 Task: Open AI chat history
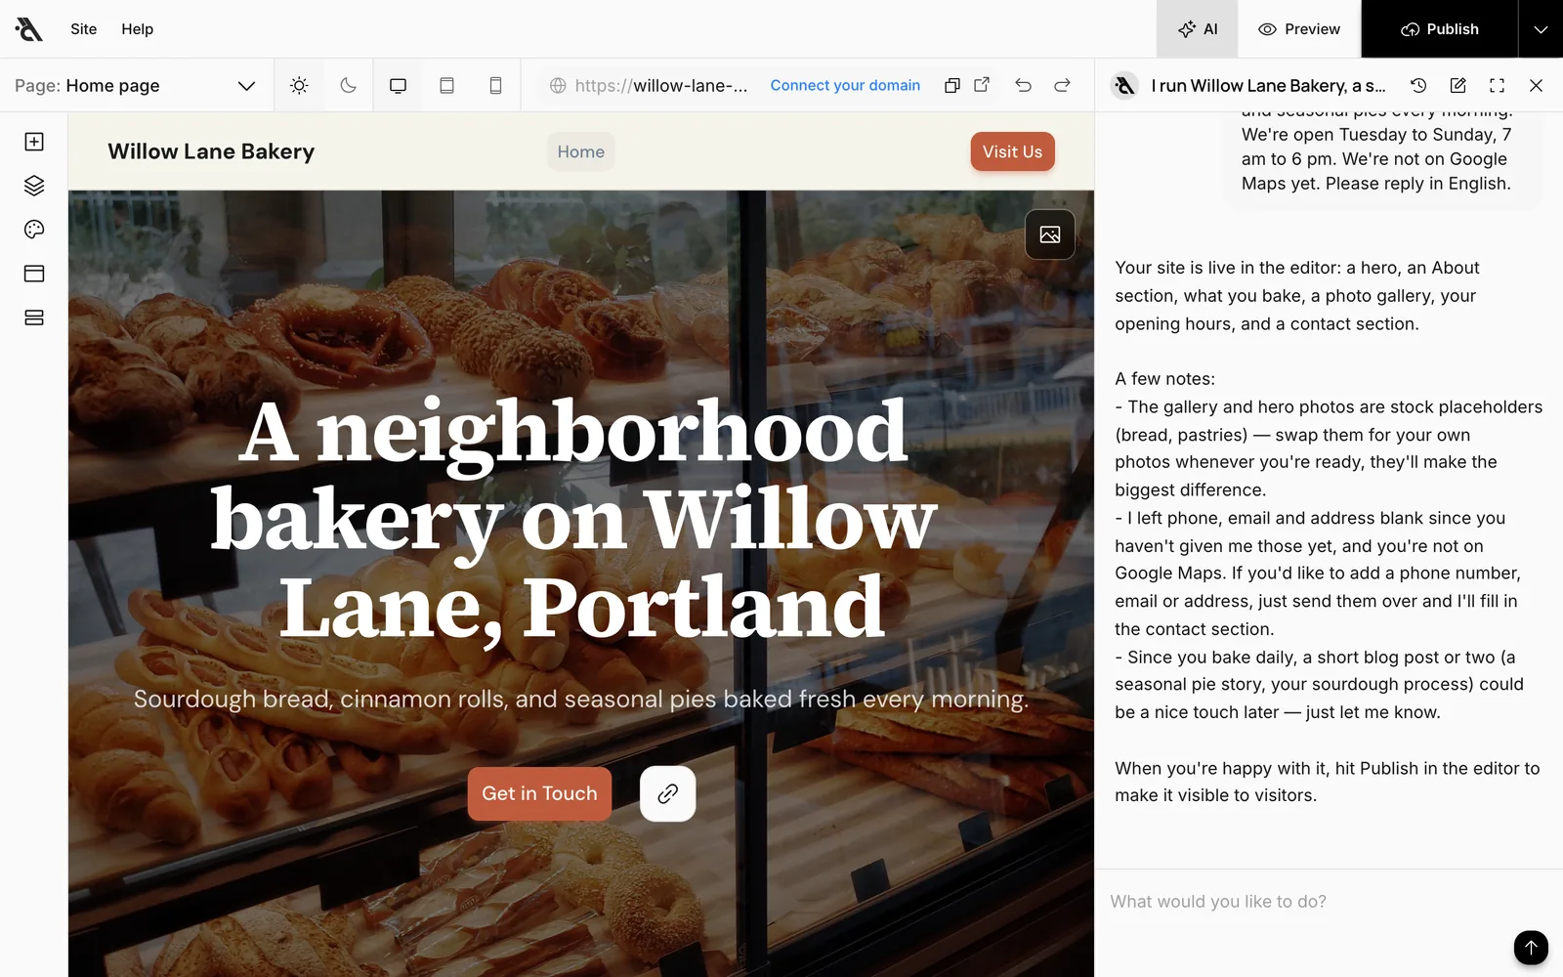[1418, 86]
